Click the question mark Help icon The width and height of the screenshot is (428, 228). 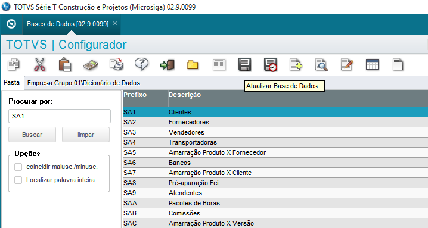[141, 65]
